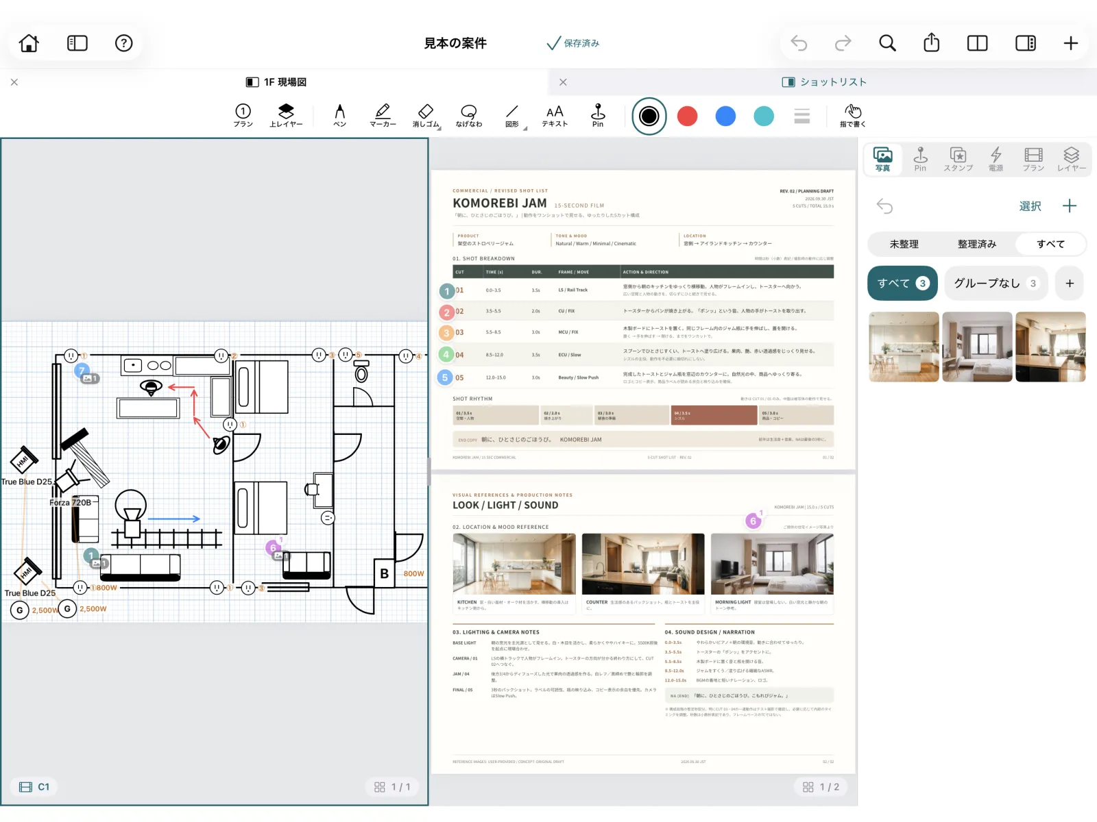
Task: Click the 選択 button in photo panel
Action: (x=1030, y=206)
